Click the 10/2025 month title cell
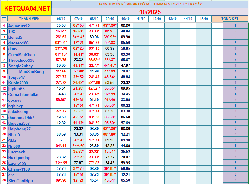Image resolution: width=249 pixels, height=184 pixels. [150, 12]
